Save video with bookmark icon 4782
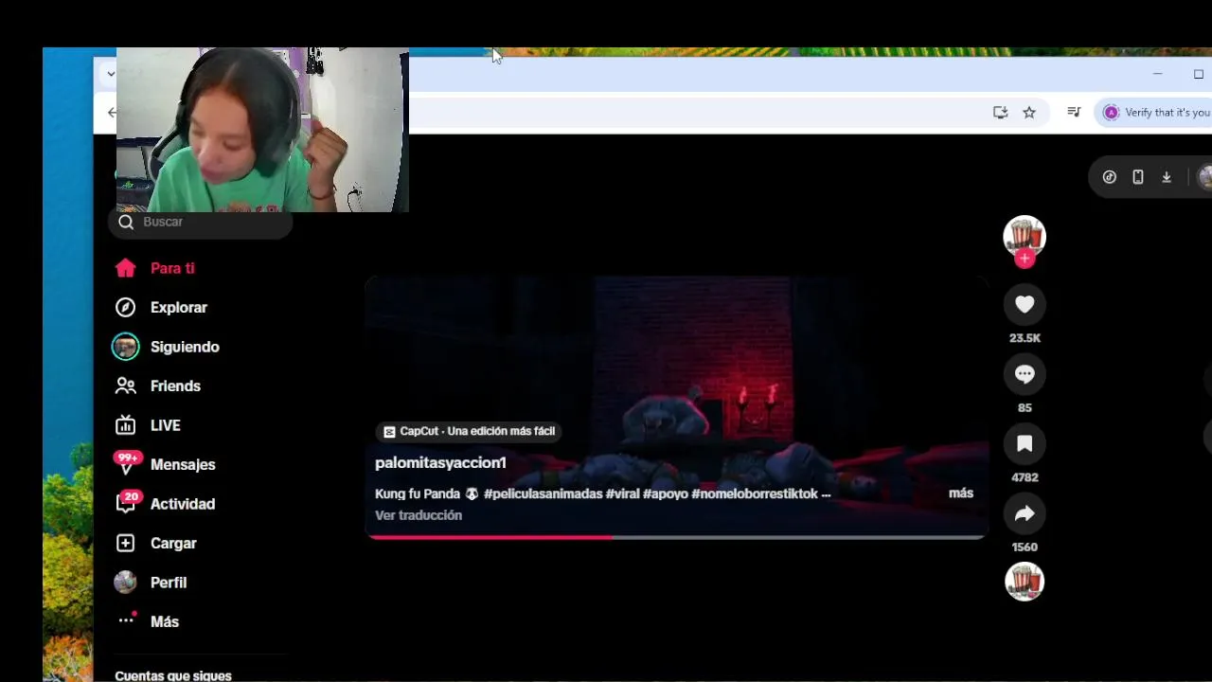Image resolution: width=1212 pixels, height=682 pixels. click(x=1025, y=443)
